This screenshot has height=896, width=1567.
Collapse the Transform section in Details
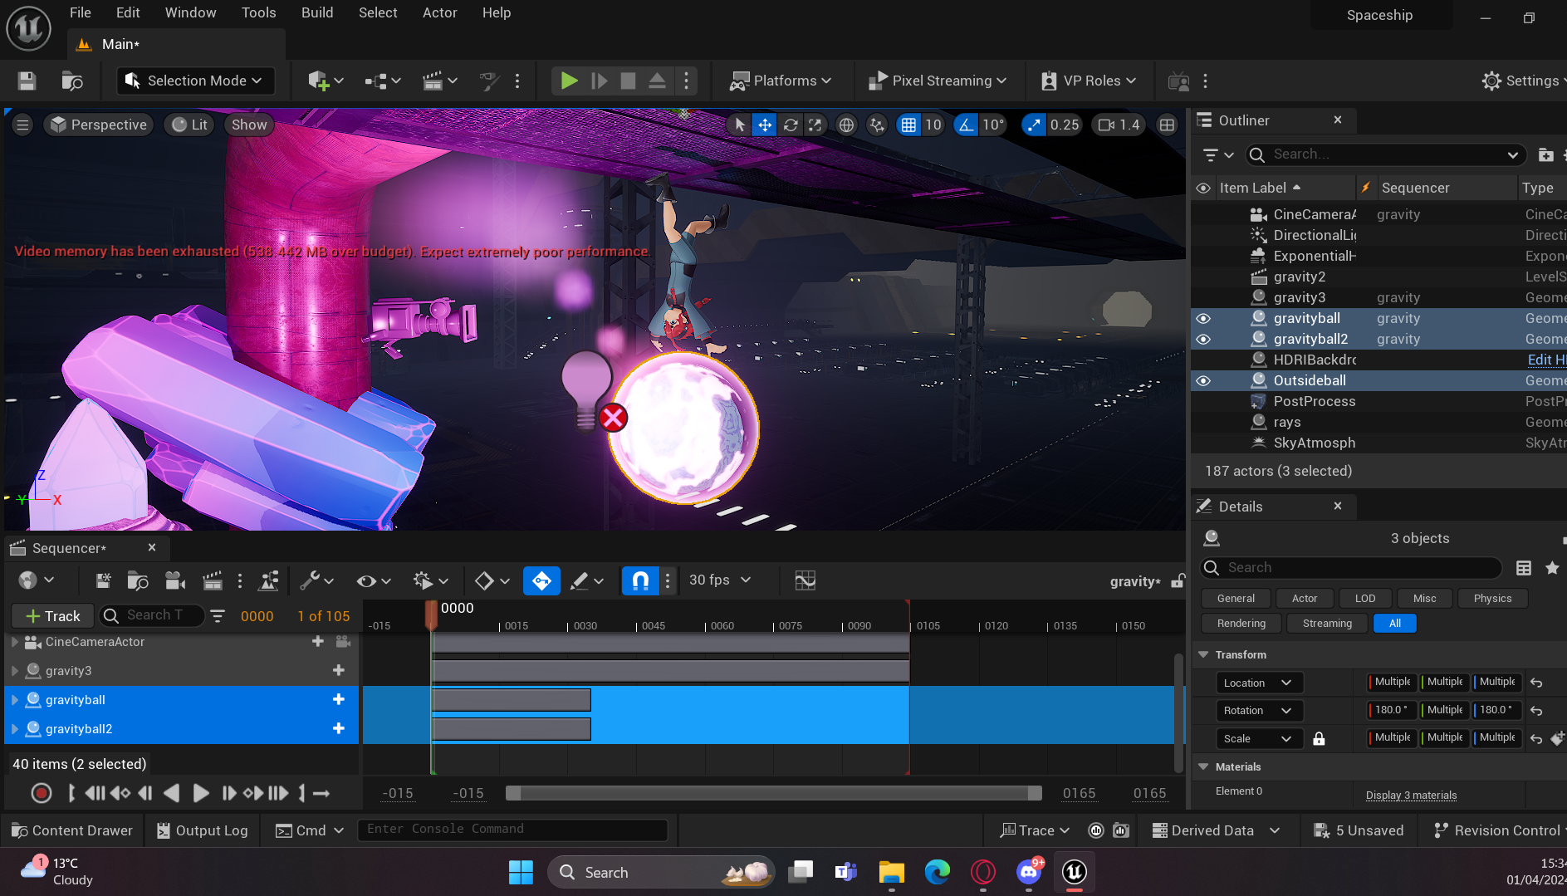[1203, 654]
